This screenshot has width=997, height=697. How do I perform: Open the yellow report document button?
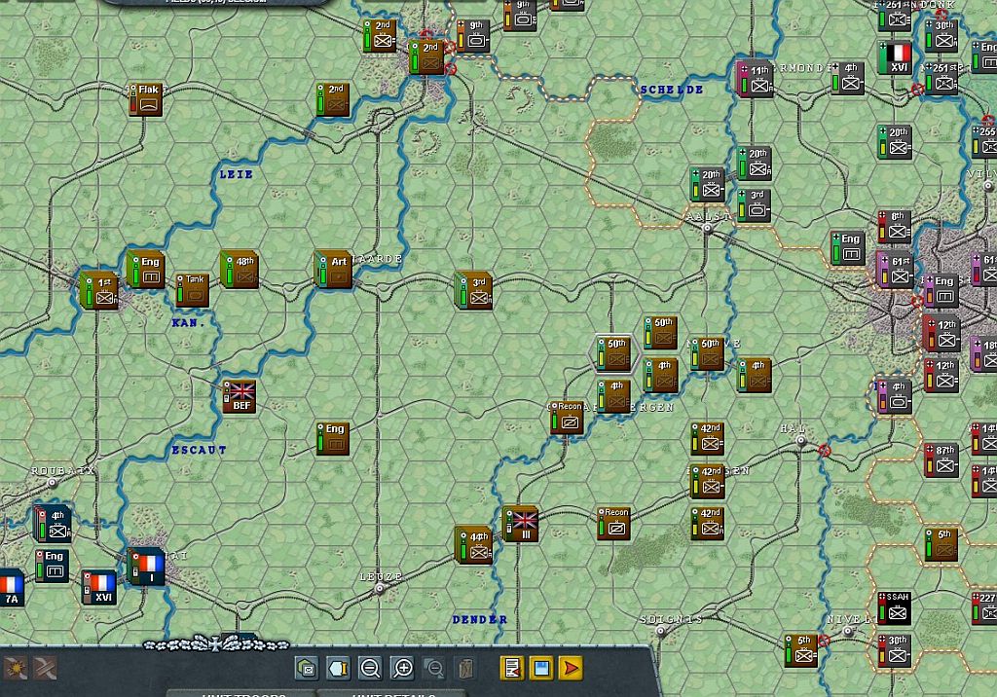click(512, 669)
